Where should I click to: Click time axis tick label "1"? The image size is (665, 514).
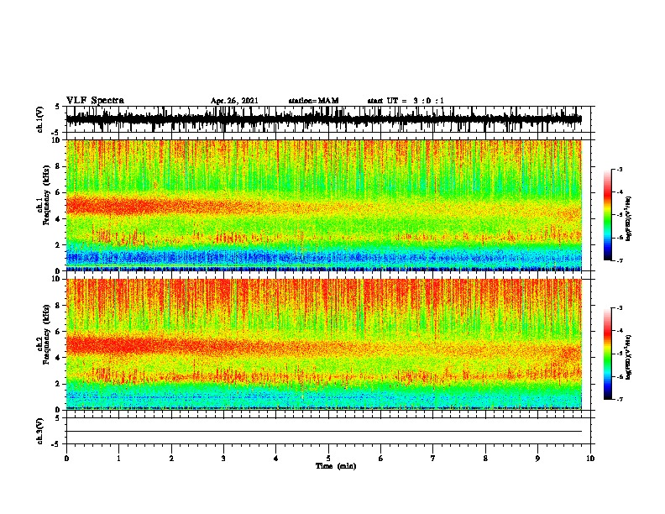click(118, 459)
